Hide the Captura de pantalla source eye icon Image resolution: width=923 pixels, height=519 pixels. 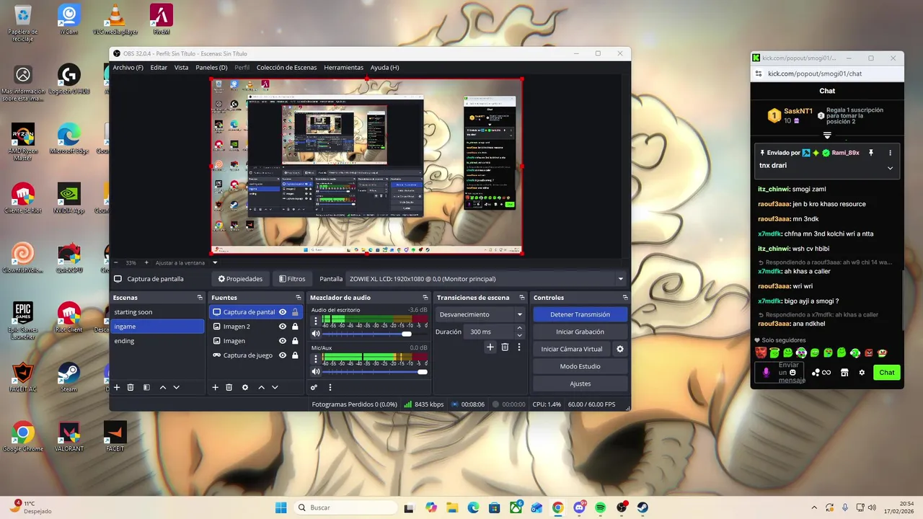[x=283, y=312]
